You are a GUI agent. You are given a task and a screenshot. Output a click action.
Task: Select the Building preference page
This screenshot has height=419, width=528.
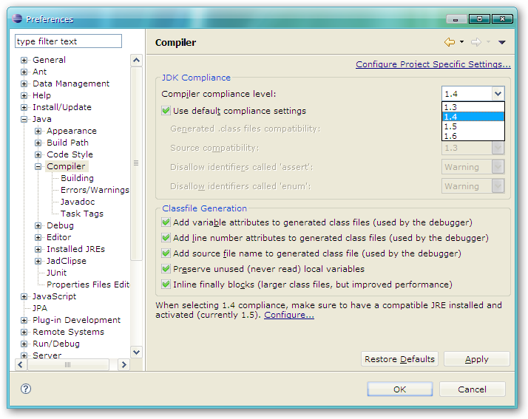(x=77, y=178)
